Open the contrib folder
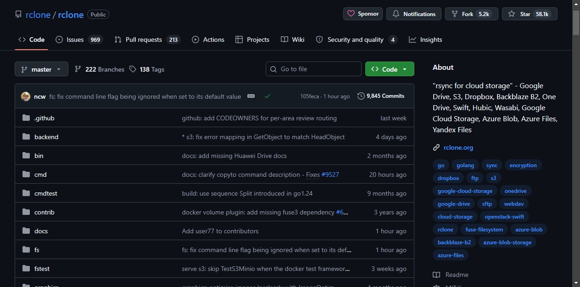Image resolution: width=580 pixels, height=287 pixels. pyautogui.click(x=45, y=212)
